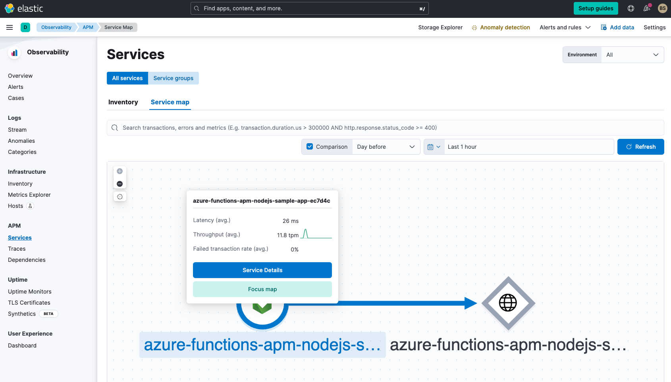Image resolution: width=671 pixels, height=382 pixels.
Task: Center the service map view
Action: pos(120,197)
